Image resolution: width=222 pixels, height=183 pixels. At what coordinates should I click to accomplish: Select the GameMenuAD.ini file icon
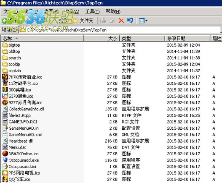pos(5,128)
